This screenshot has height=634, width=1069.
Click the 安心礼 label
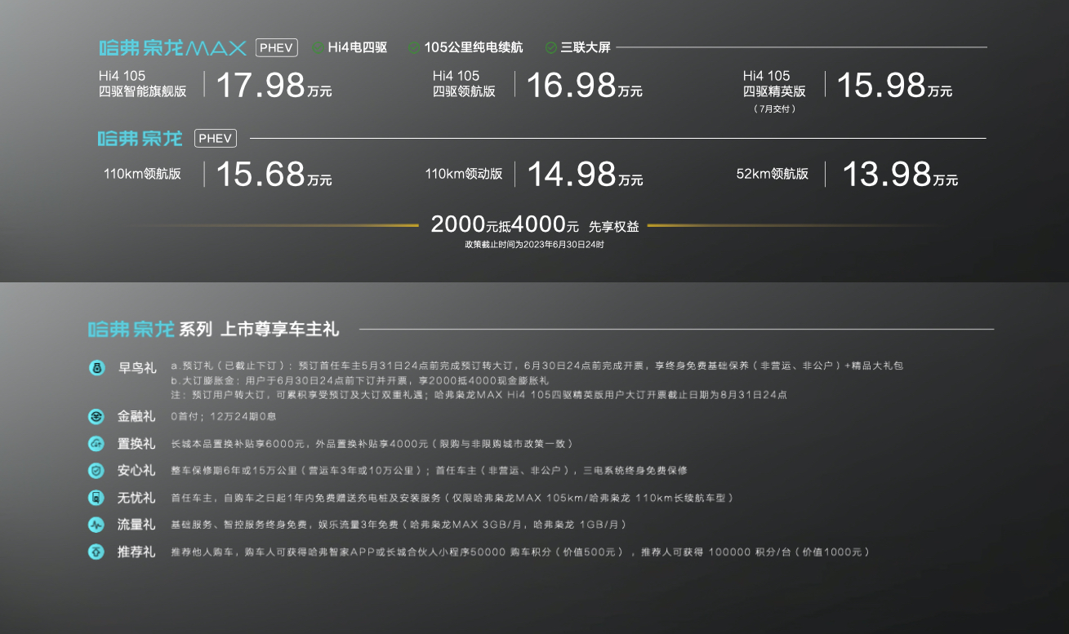[x=136, y=471]
